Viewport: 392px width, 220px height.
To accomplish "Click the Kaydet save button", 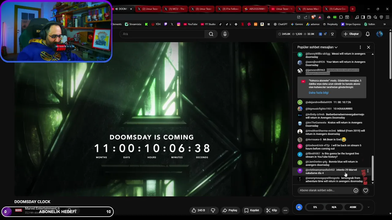I will pos(252,210).
